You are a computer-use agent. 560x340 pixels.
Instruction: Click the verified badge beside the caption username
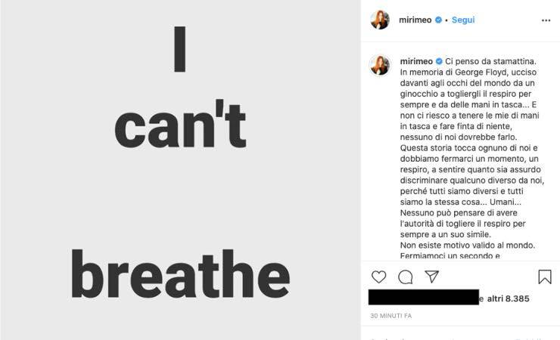pos(439,60)
